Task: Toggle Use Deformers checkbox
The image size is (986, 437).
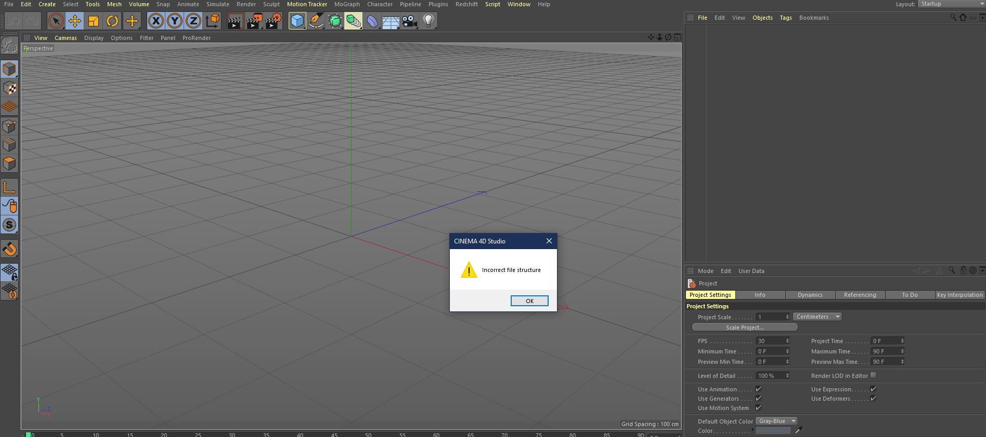Action: coord(873,399)
